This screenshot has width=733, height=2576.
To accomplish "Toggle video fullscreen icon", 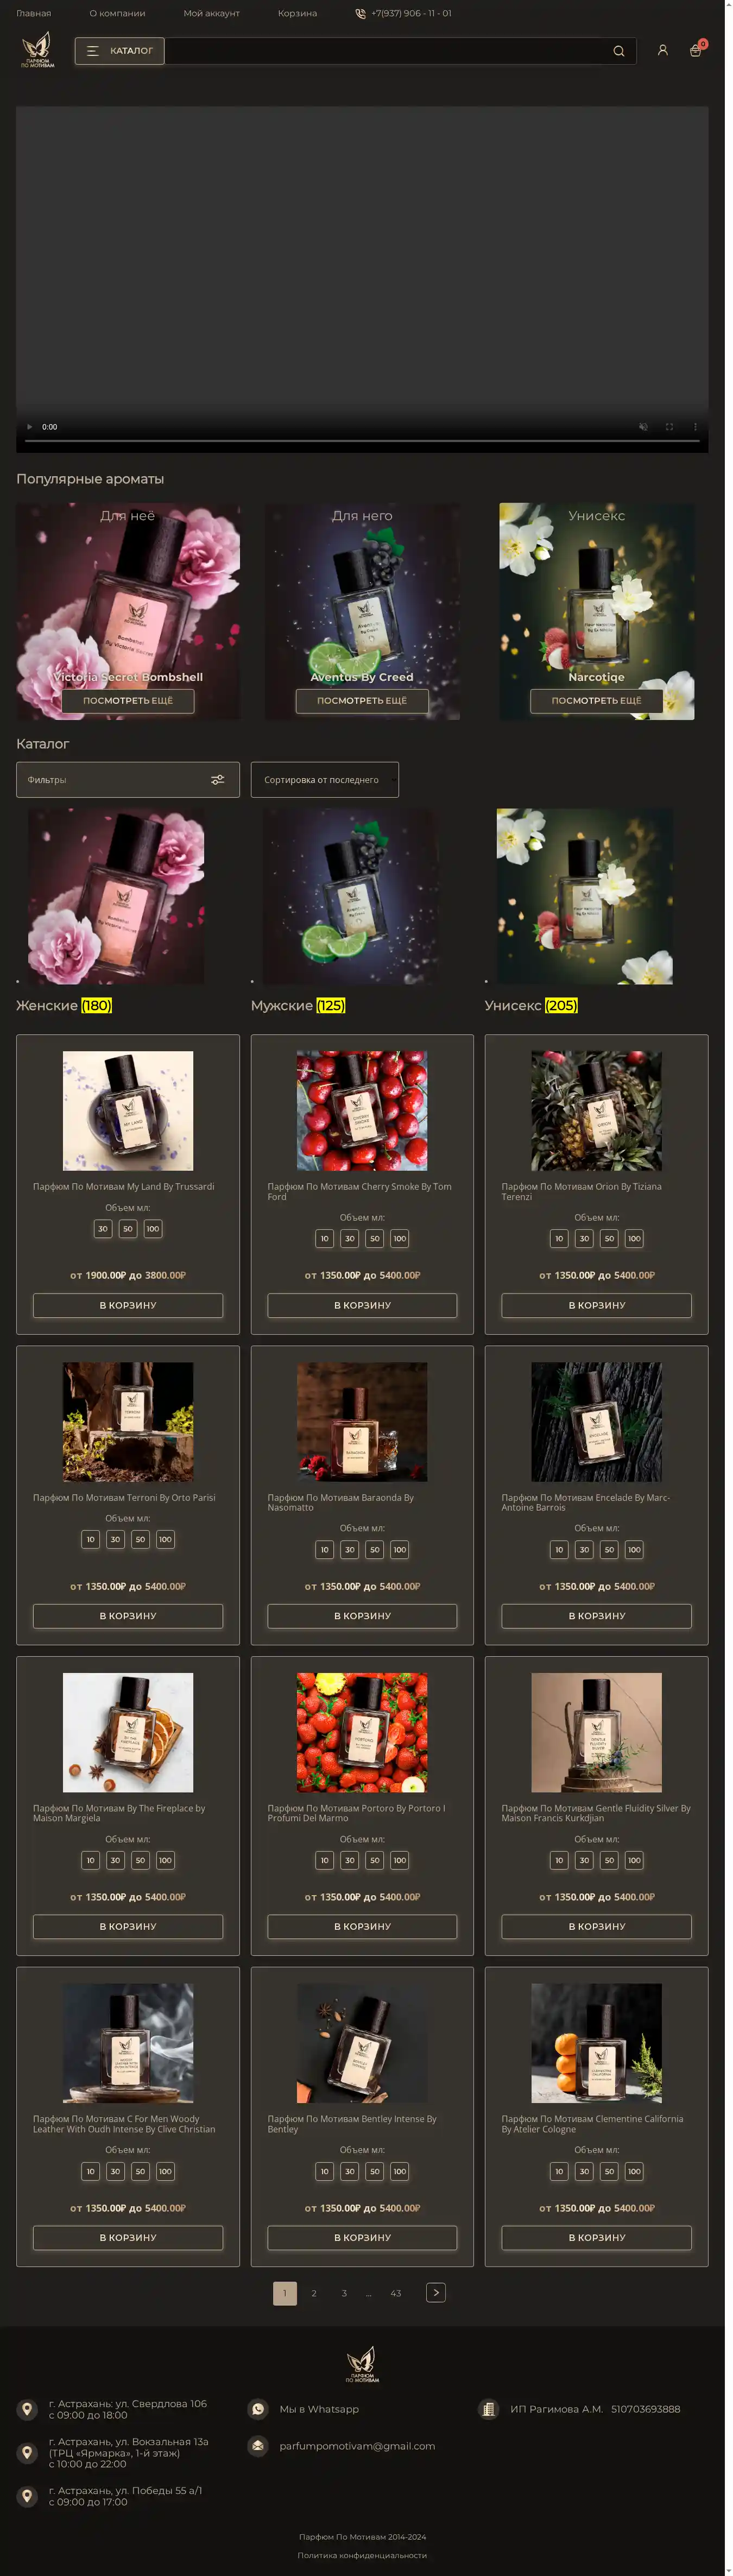I will [x=669, y=427].
